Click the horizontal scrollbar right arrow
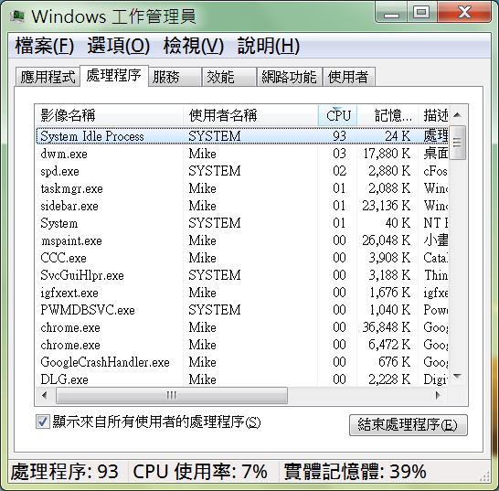 click(x=438, y=396)
